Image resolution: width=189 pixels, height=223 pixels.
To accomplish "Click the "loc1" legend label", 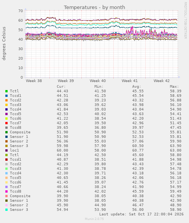I will click(x=14, y=150).
